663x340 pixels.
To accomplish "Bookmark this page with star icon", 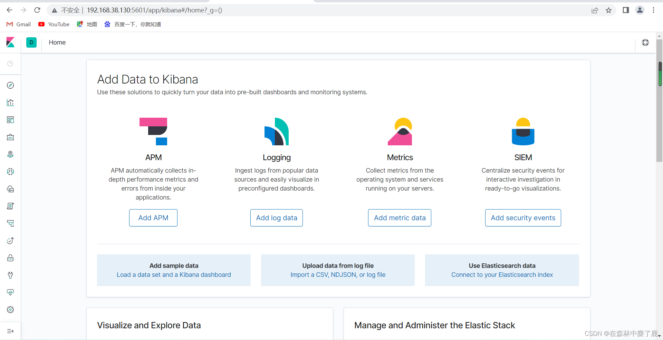I will coord(608,10).
